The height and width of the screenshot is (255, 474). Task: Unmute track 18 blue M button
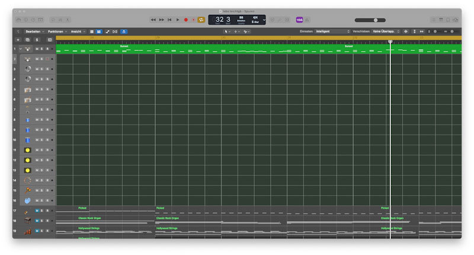click(x=37, y=221)
